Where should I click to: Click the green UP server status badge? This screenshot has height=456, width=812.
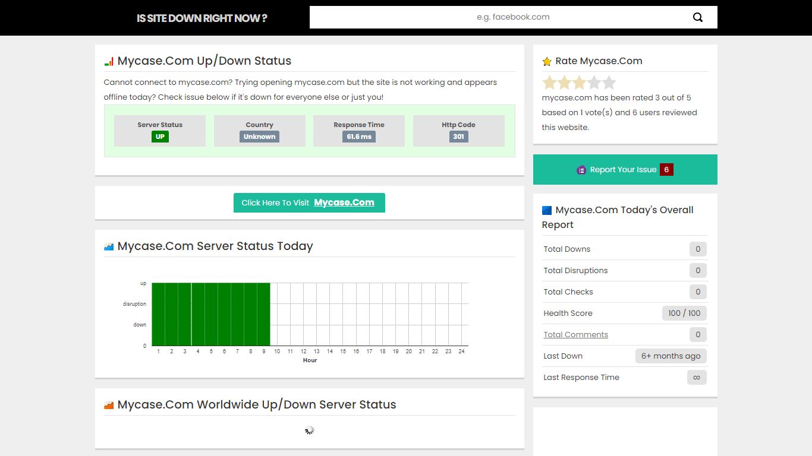click(x=160, y=137)
